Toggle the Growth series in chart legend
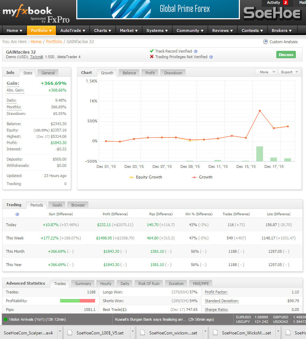306x339 pixels. tap(202, 177)
